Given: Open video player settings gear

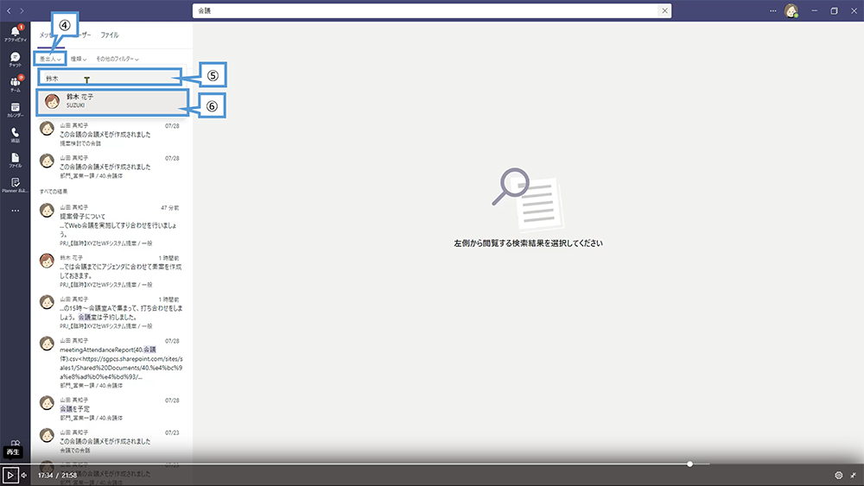Looking at the screenshot, I should coord(839,475).
